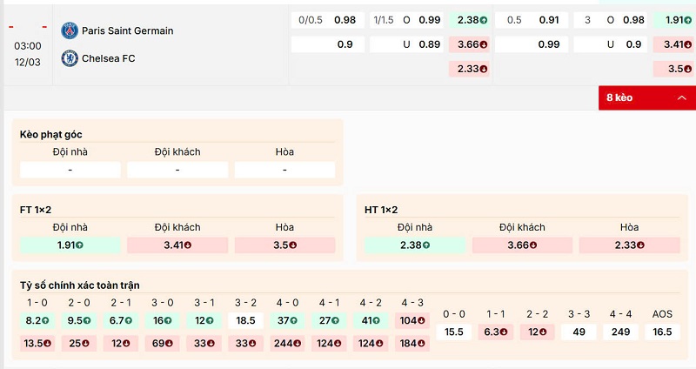696x369 pixels.
Task: Select HT 1×2 home odds 2.38 in panel
Action: [414, 245]
